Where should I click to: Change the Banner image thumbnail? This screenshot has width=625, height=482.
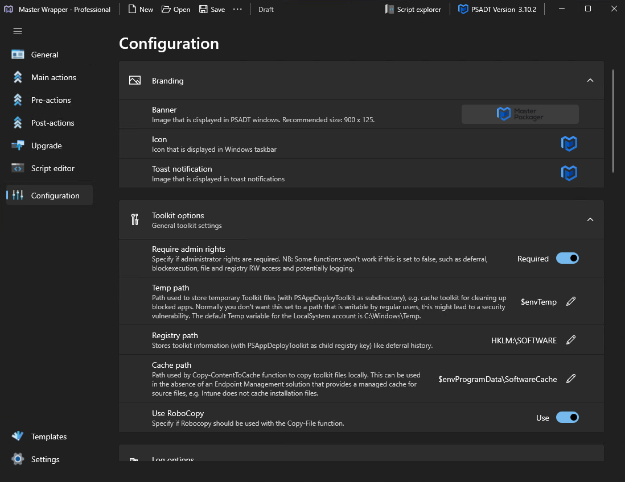(x=520, y=114)
